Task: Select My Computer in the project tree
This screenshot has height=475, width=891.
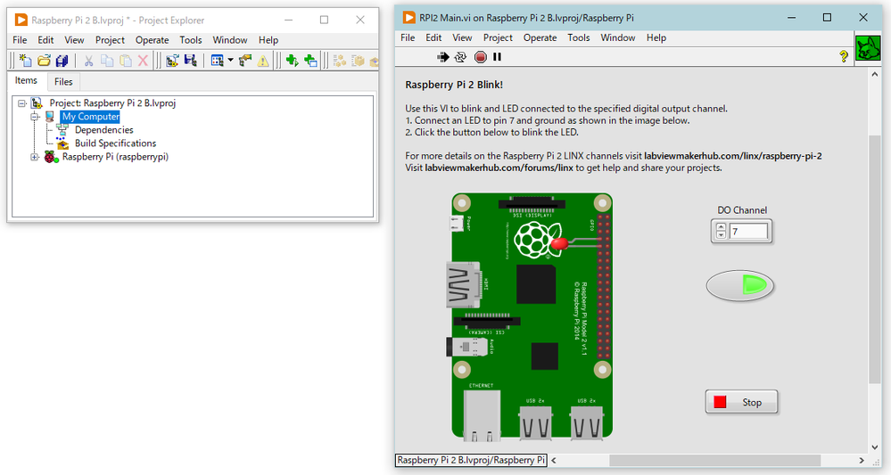Action: 91,117
